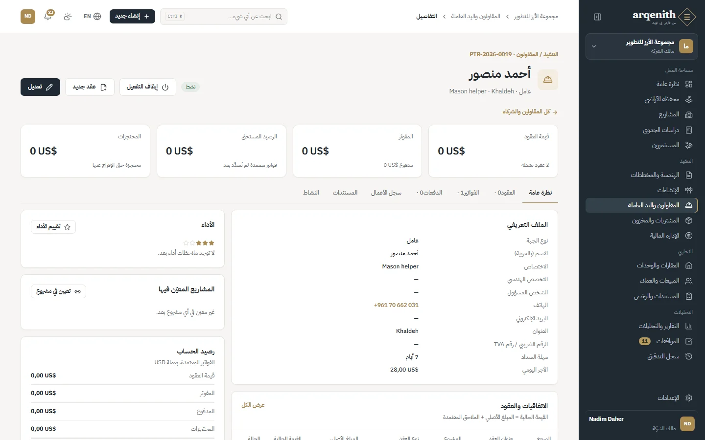Open المبيعات والعملاء in sidebar
Viewport: 705px width, 440px height.
point(642,281)
